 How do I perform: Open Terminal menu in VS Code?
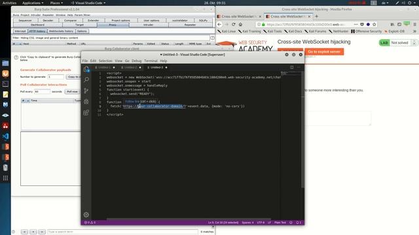pyautogui.click(x=151, y=61)
